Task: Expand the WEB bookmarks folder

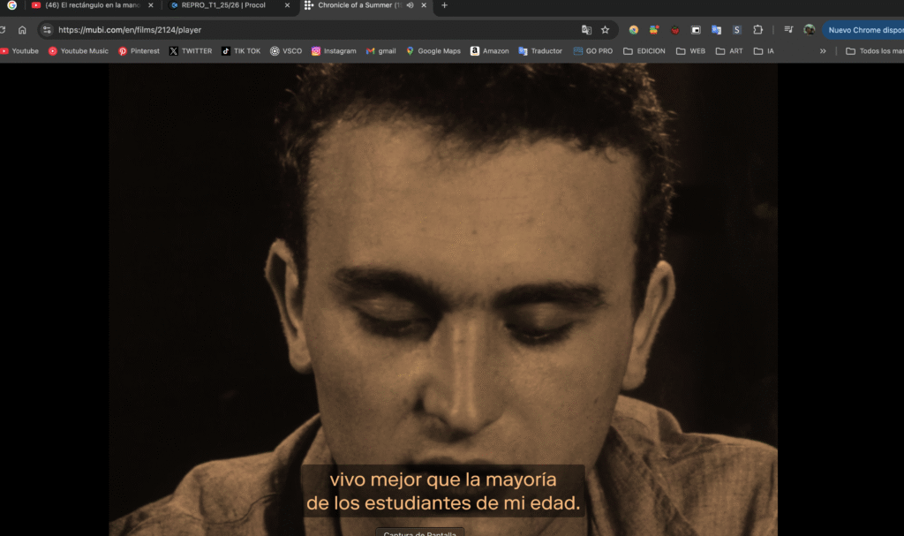Action: 690,51
